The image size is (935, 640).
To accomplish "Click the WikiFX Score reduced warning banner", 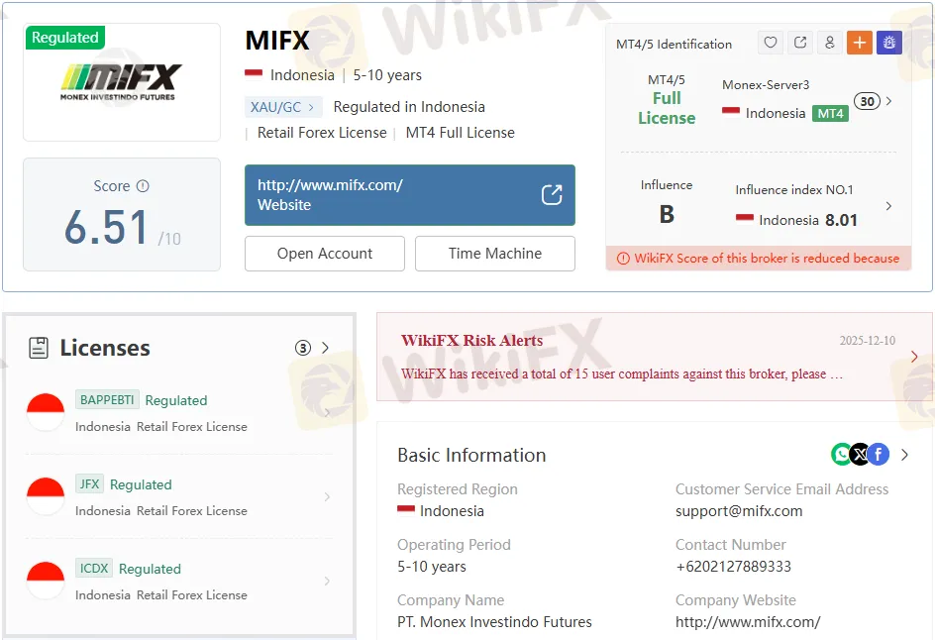I will coord(759,259).
